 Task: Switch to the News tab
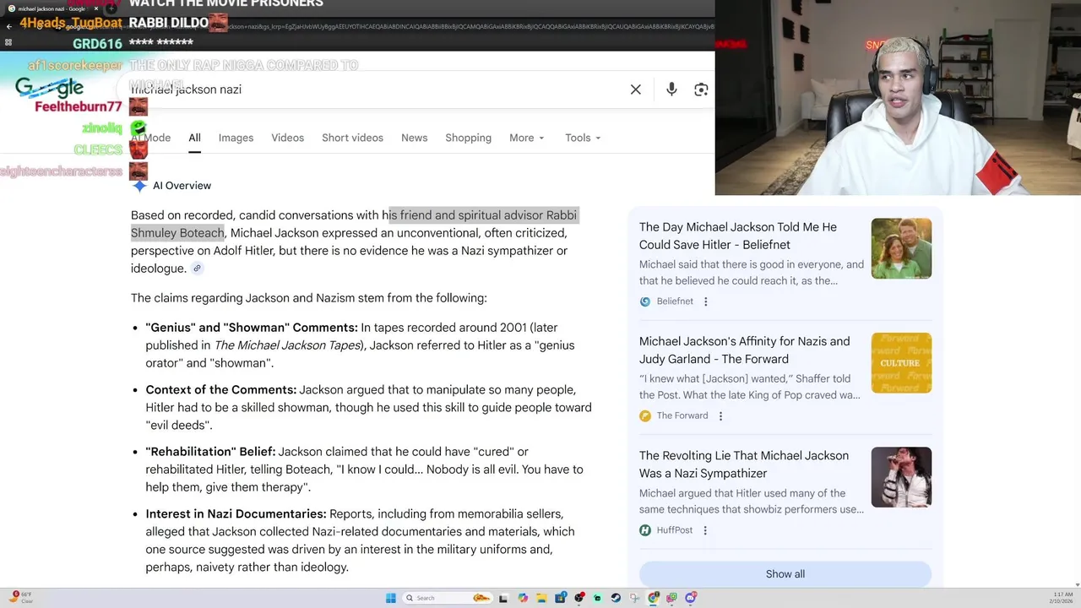(414, 138)
